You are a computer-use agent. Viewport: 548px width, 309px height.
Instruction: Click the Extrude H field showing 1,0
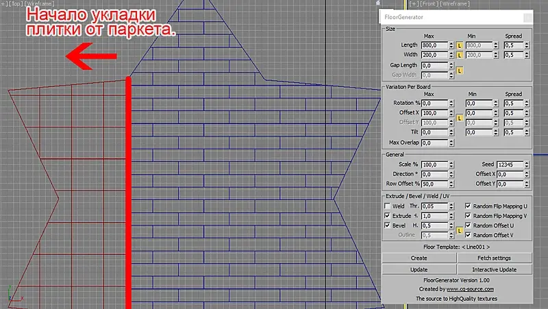434,216
